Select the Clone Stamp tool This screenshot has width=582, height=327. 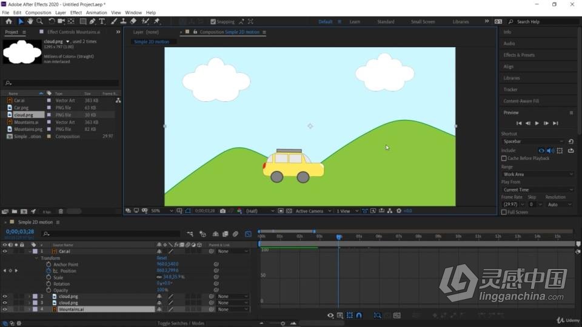[123, 22]
